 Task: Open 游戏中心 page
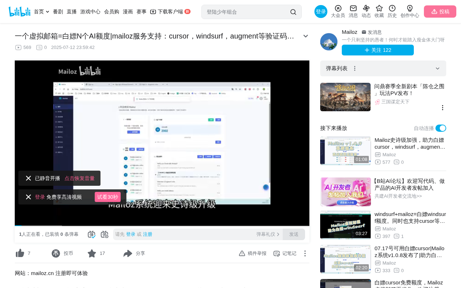(x=90, y=12)
